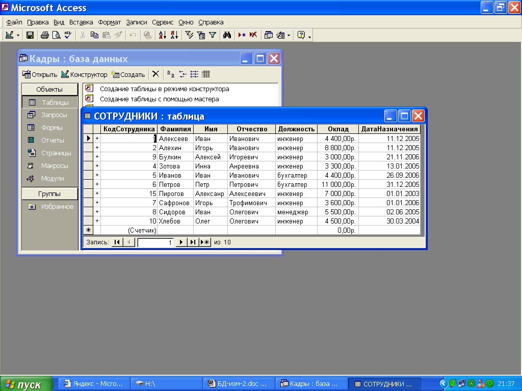Click the Find binoculars icon
Screen dimensions: 522x391
tap(227, 35)
